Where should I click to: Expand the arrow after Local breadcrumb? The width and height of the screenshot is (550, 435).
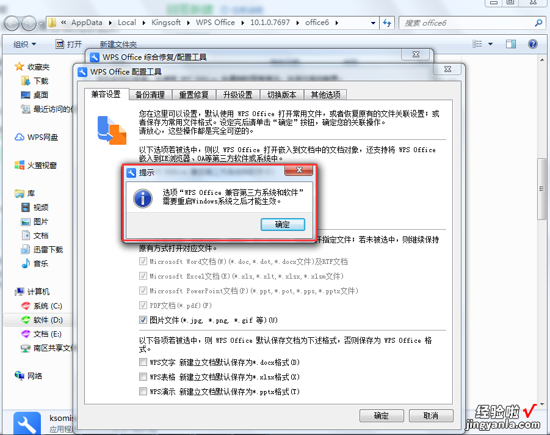(x=144, y=23)
